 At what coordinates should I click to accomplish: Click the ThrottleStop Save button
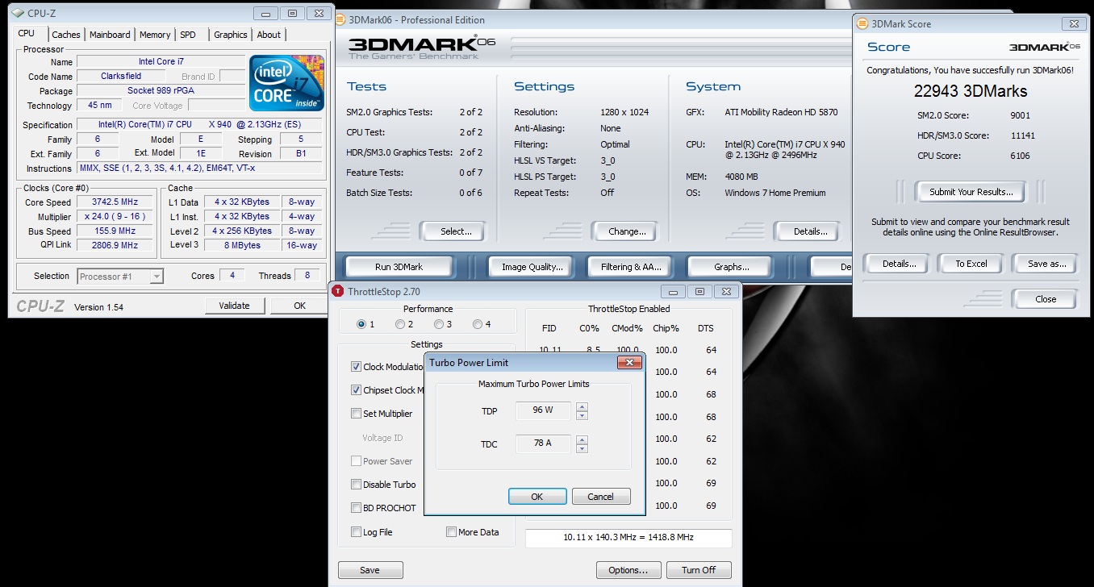point(370,570)
